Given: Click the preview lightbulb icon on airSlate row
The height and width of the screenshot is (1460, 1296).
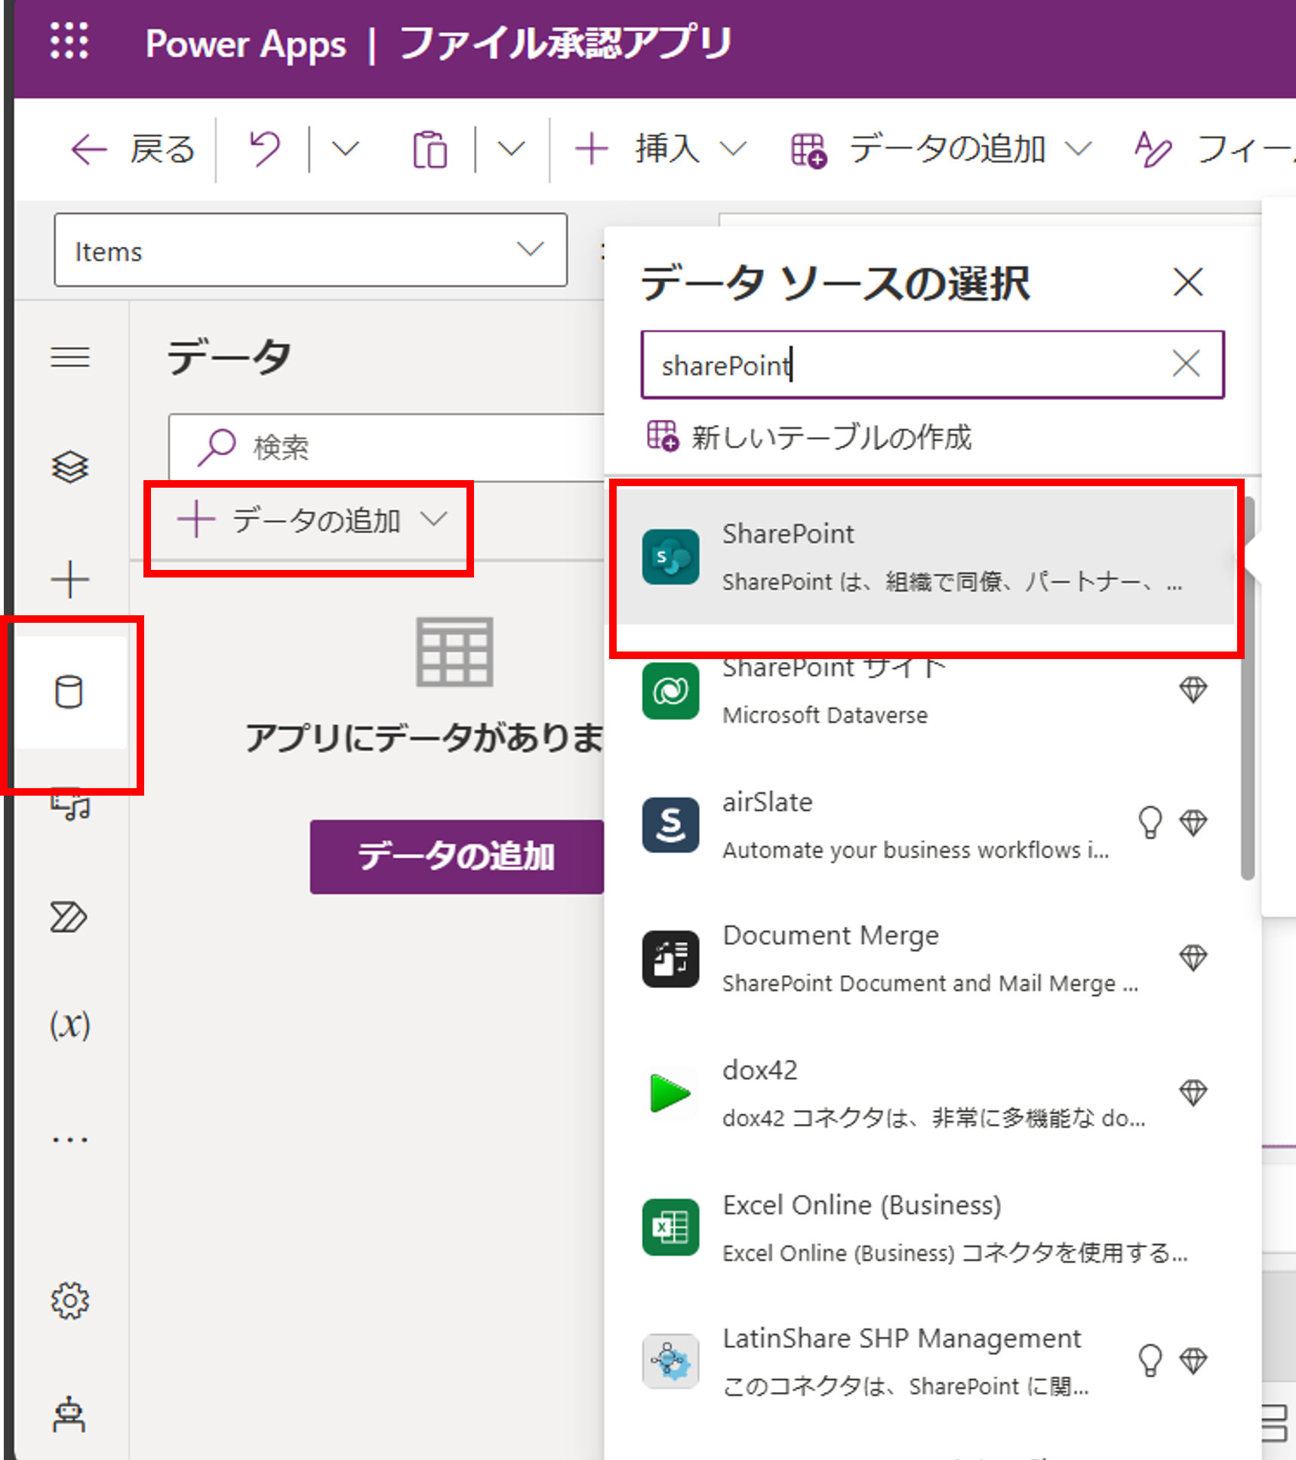Looking at the screenshot, I should [1150, 822].
